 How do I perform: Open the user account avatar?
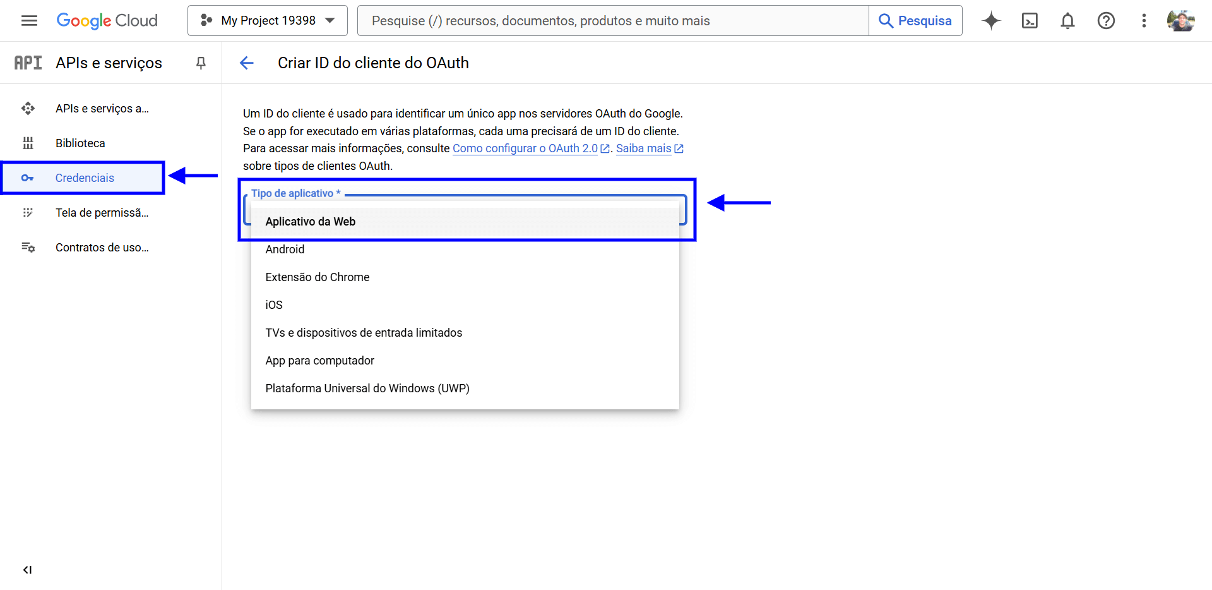click(1181, 21)
